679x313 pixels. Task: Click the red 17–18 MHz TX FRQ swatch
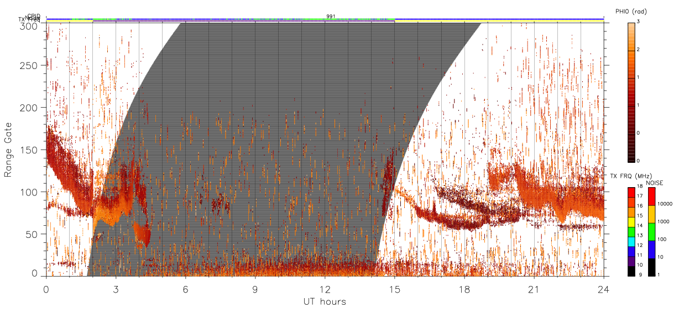point(631,192)
